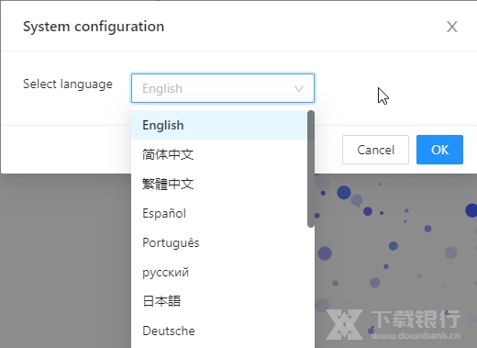Click the scrollbar track below the thumb

coord(311,287)
